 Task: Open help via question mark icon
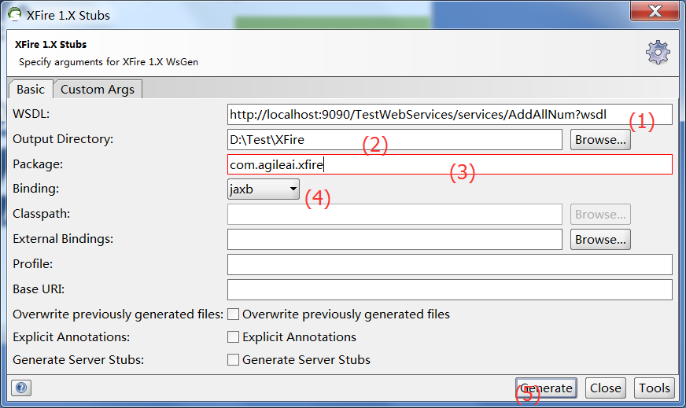click(x=21, y=388)
